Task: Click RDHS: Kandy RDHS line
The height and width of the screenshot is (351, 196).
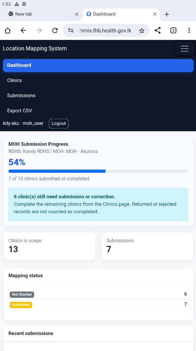Action: pos(53,152)
